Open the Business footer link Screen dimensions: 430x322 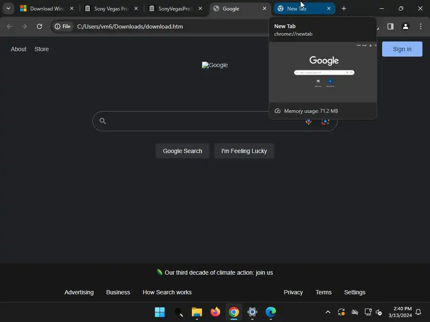point(118,292)
